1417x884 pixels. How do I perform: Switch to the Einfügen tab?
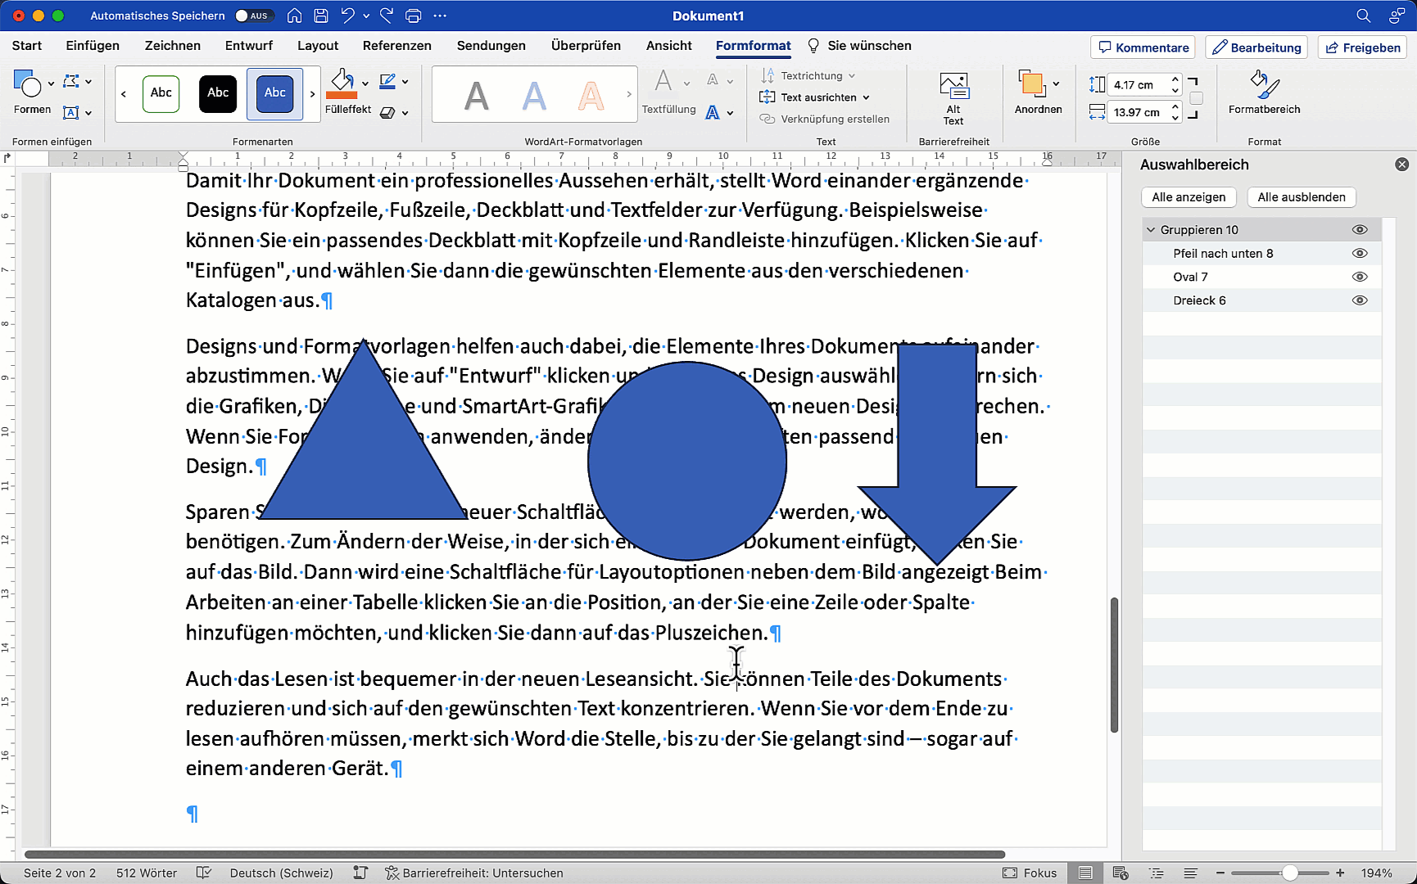pyautogui.click(x=93, y=46)
